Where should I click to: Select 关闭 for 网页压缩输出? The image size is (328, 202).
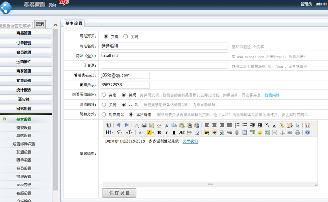[x=124, y=95]
